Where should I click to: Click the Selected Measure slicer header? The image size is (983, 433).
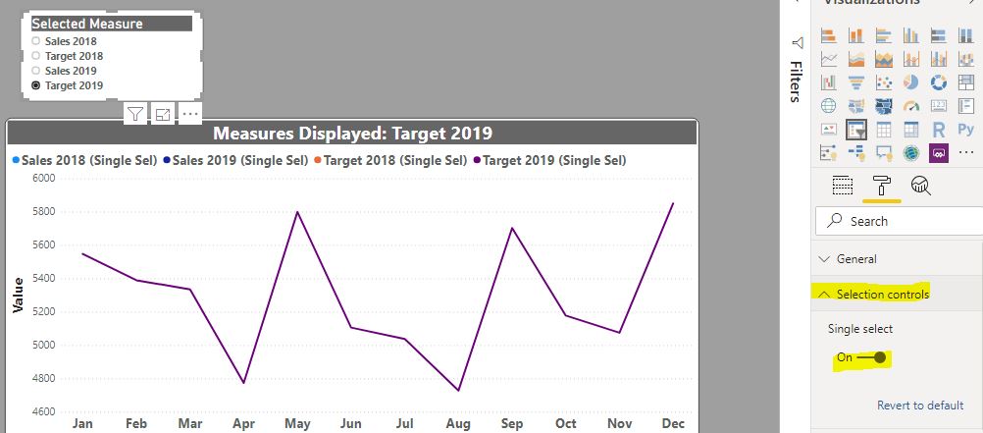click(112, 24)
